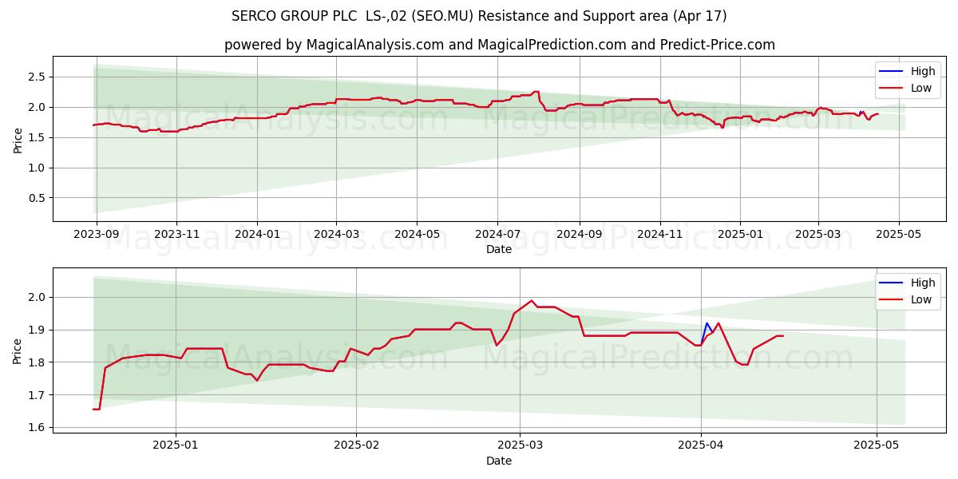This screenshot has height=479, width=958.
Task: Click the bottom chart x-axis label 2025-05
Action: (x=877, y=446)
